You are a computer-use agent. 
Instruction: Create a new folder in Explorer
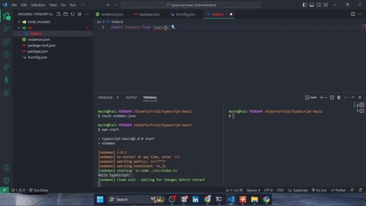[x=66, y=14]
